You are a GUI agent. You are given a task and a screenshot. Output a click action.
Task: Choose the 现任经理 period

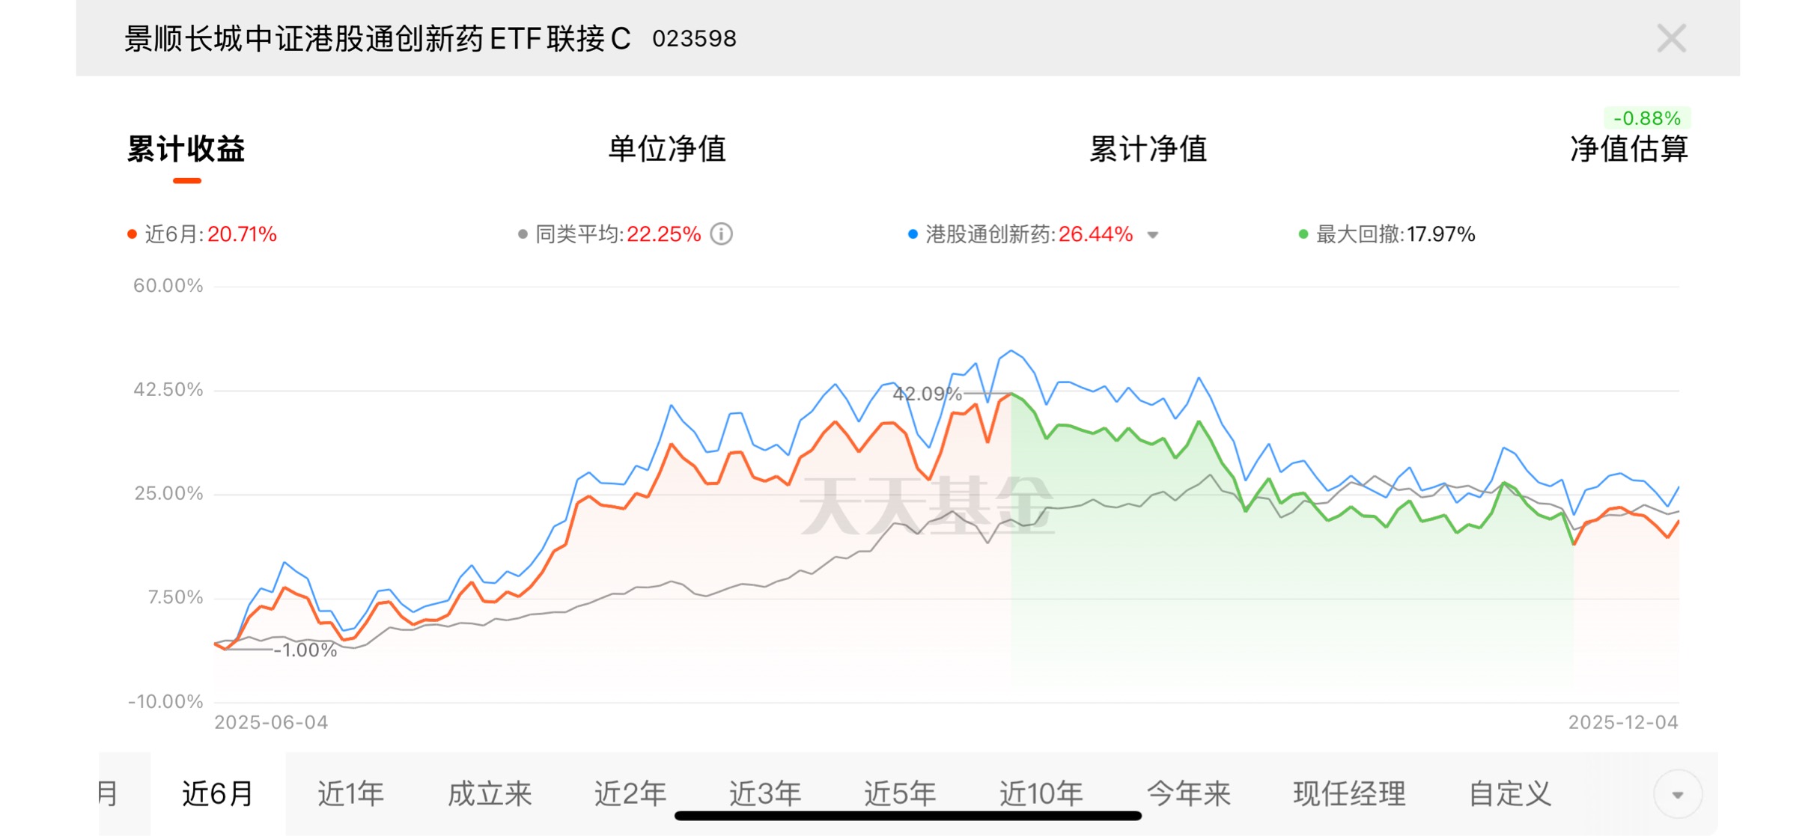[x=1349, y=793]
